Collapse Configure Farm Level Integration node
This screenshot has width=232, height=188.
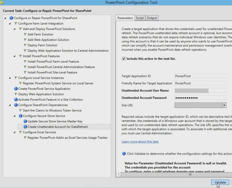pyautogui.click(x=10, y=24)
